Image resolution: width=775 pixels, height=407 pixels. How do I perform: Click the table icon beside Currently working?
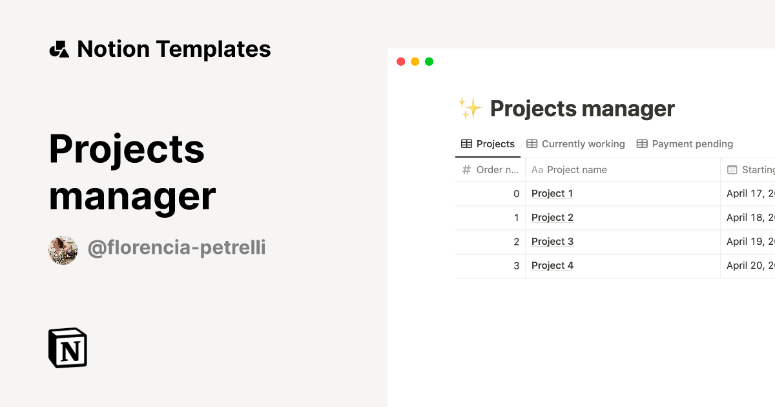coord(532,143)
